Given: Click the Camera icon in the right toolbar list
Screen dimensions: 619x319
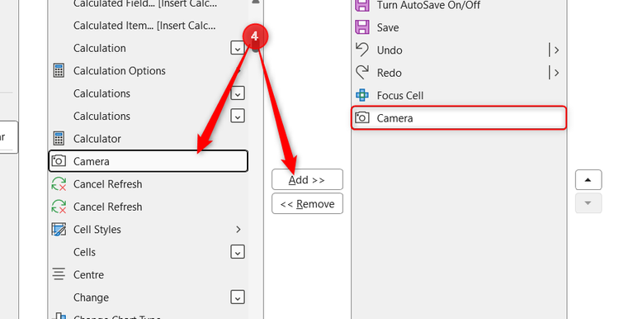Looking at the screenshot, I should (x=362, y=118).
